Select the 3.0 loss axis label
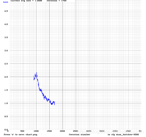This screenshot has height=137, width=146. coord(6,51)
